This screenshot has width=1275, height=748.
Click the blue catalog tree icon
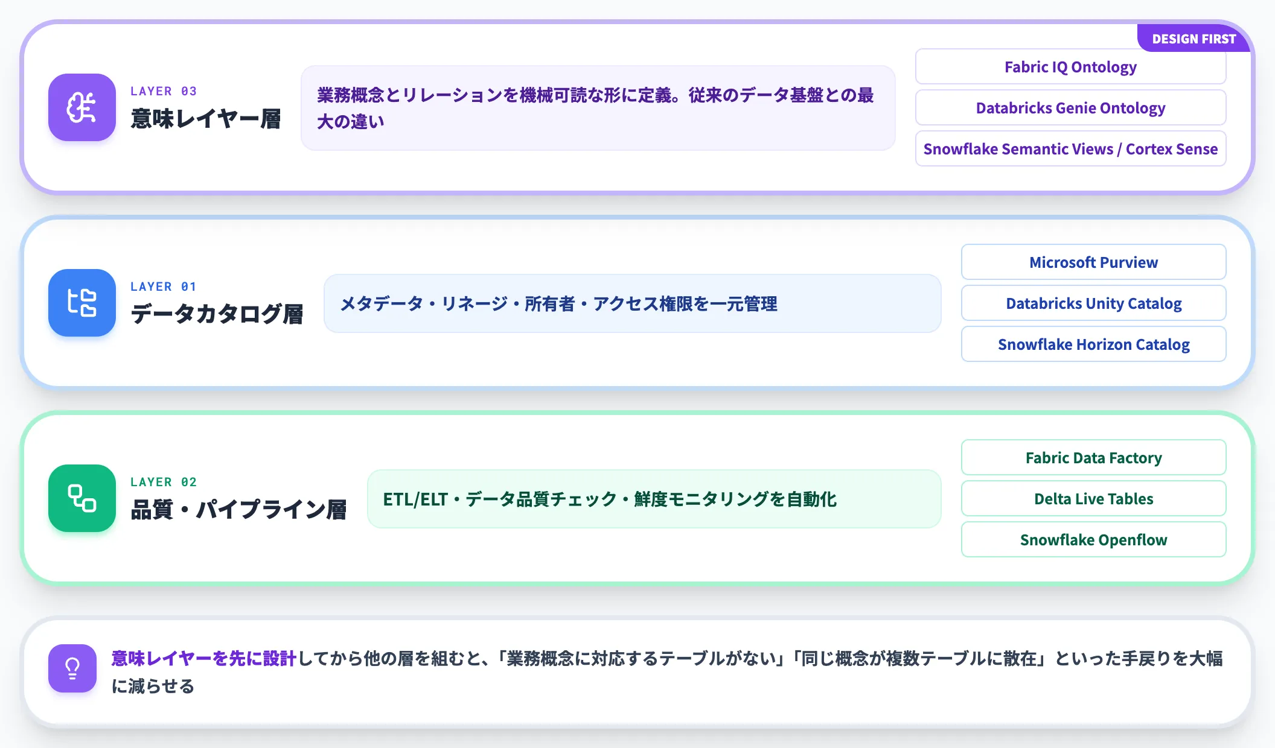[x=82, y=303]
